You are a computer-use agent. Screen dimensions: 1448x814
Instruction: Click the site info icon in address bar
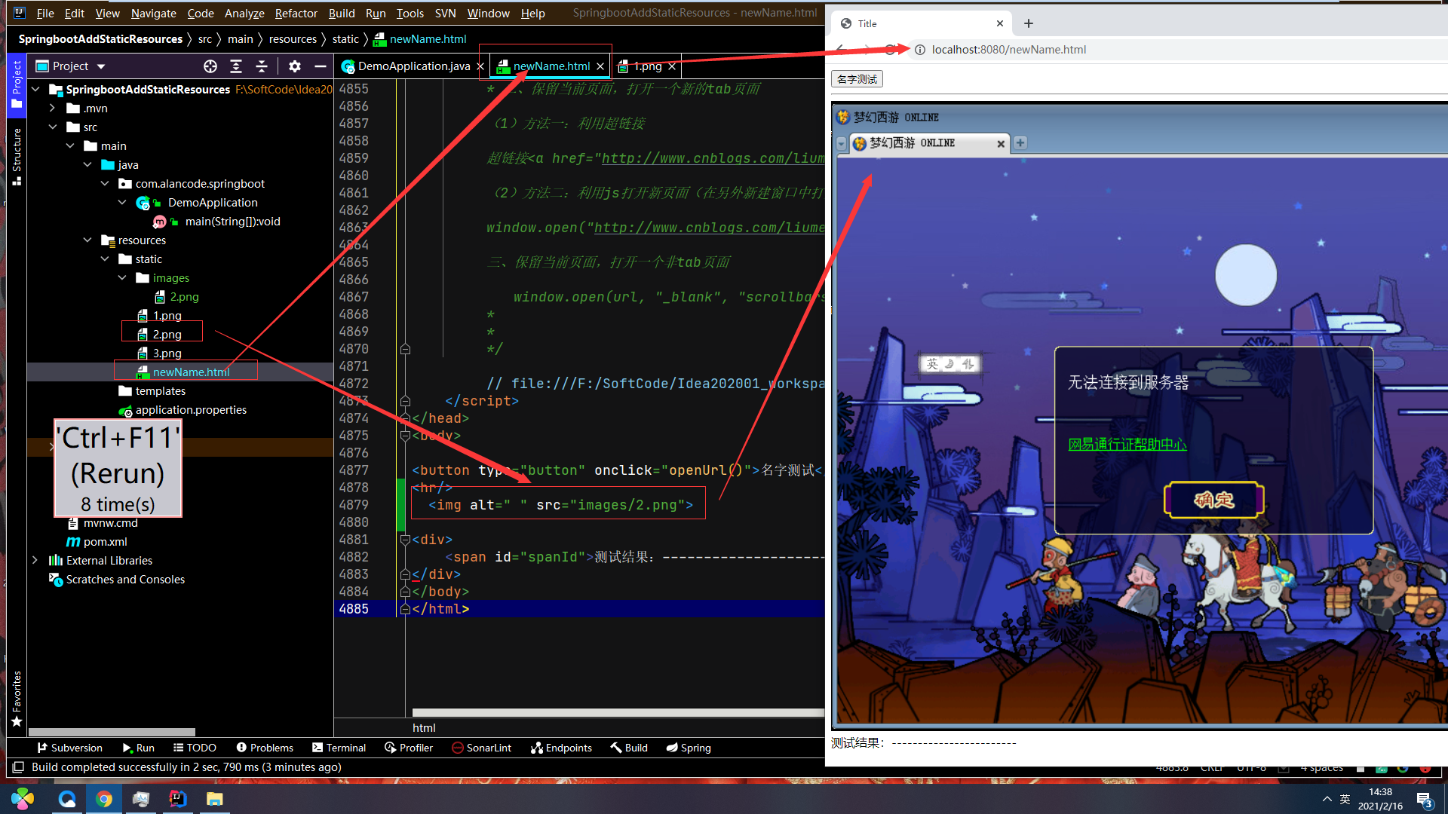tap(920, 50)
